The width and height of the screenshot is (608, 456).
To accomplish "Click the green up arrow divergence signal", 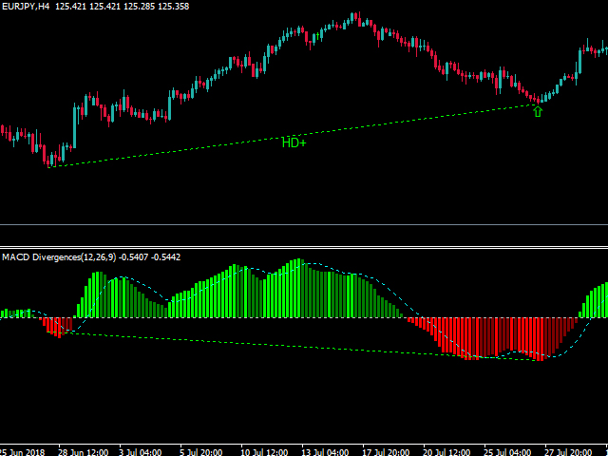I will point(538,112).
